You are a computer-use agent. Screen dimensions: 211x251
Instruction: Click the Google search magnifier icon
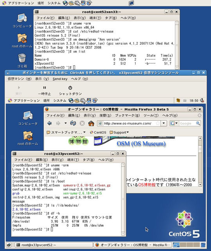coord(198,123)
